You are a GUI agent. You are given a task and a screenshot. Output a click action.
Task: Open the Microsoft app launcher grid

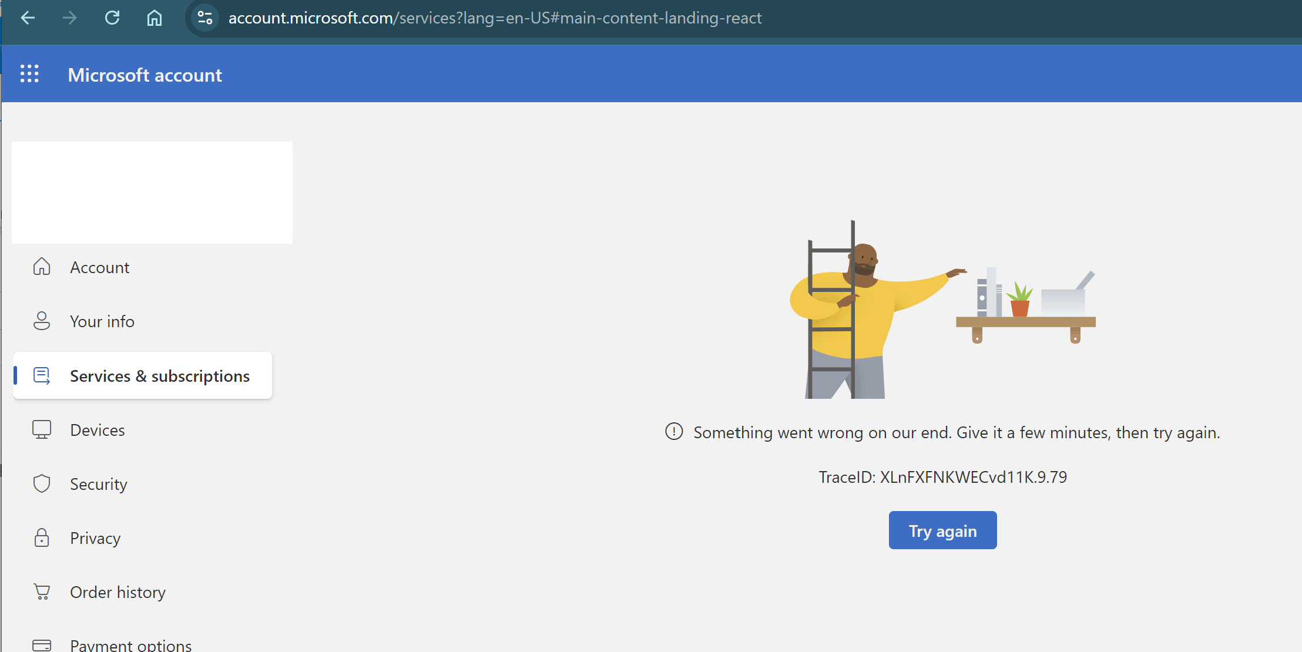point(29,73)
